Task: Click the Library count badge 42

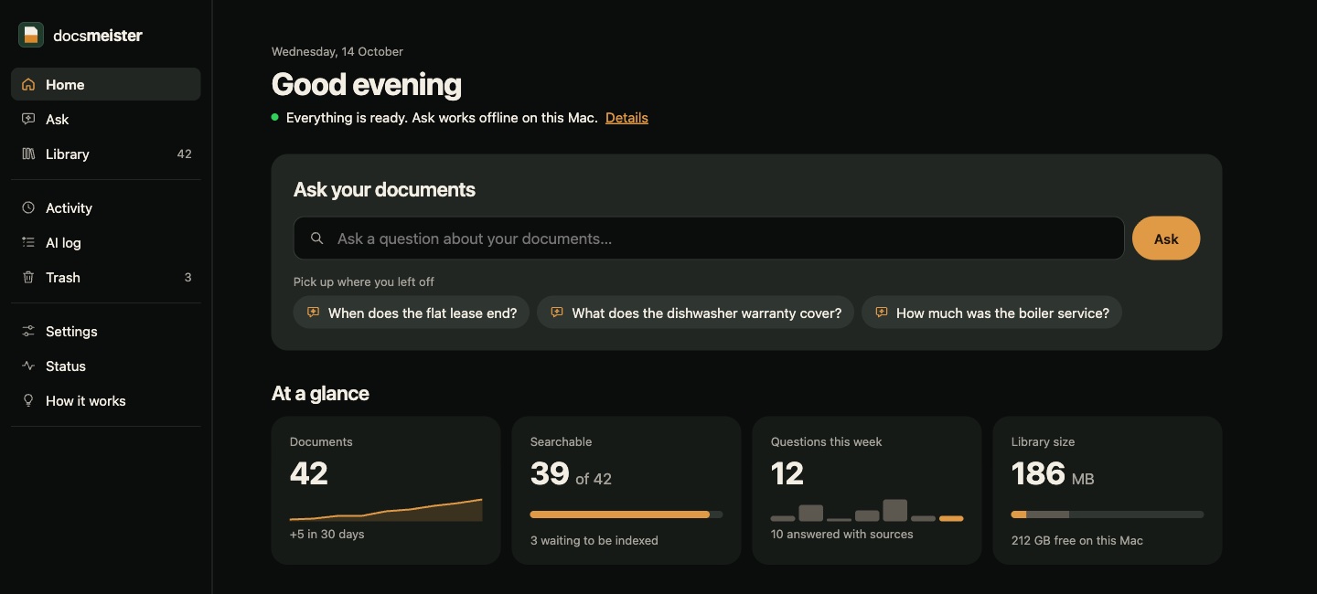Action: [x=185, y=154]
